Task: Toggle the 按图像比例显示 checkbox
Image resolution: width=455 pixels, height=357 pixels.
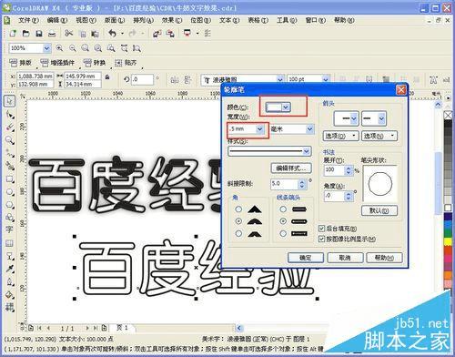Action: [x=322, y=240]
